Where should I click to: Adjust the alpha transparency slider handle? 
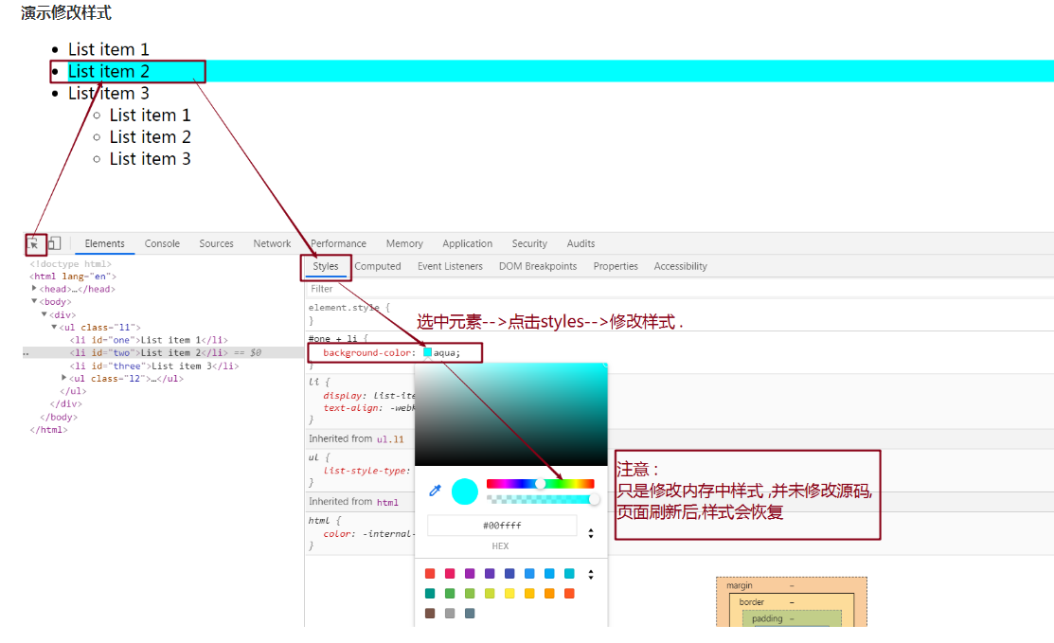594,499
